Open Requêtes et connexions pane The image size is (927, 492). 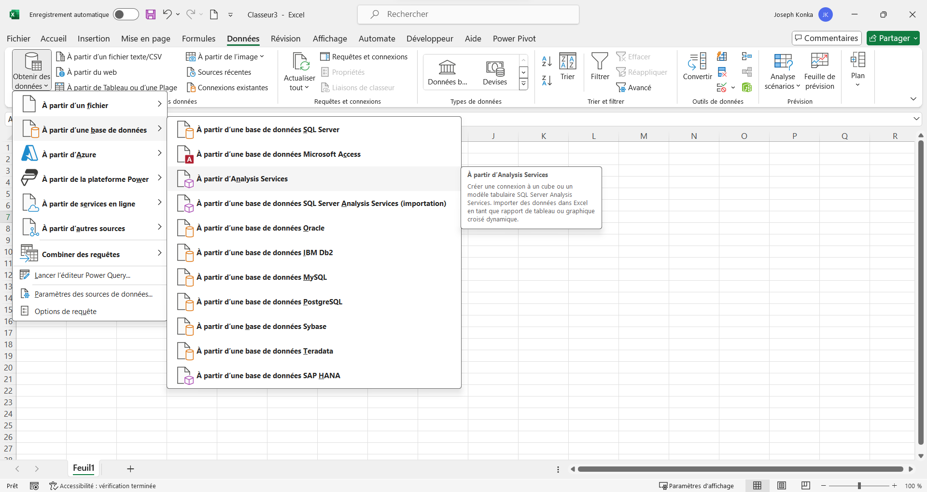(x=364, y=57)
